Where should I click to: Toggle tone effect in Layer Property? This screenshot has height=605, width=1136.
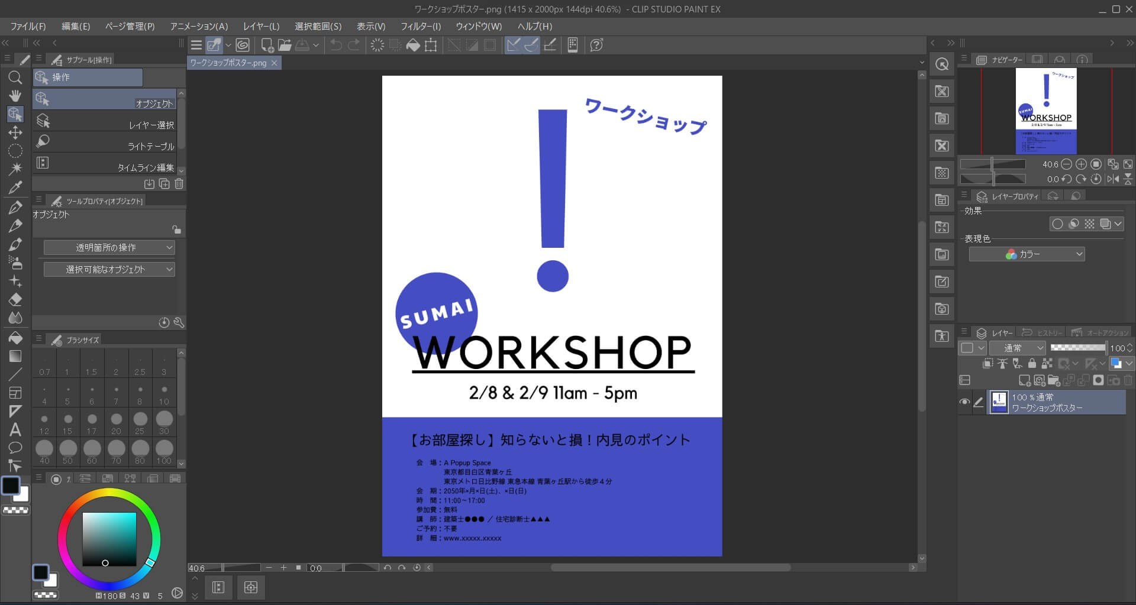(x=1089, y=224)
